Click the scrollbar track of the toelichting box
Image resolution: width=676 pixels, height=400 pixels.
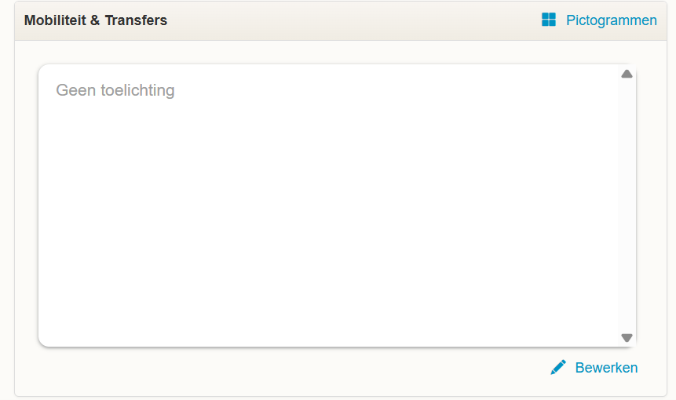tap(627, 205)
